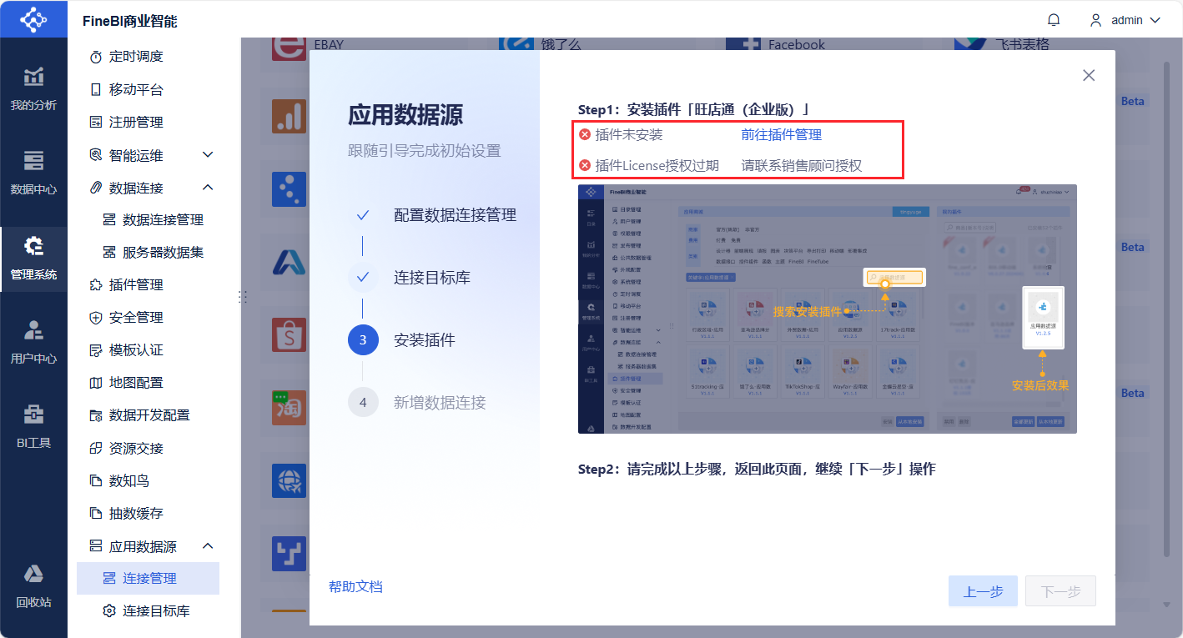Go to 数据中心 section

33,173
